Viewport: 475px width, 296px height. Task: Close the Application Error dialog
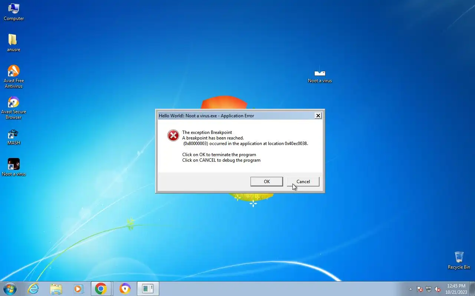(318, 115)
